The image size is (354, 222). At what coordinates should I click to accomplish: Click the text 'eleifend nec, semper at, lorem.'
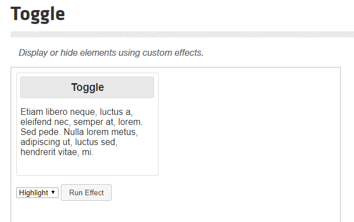pyautogui.click(x=82, y=122)
